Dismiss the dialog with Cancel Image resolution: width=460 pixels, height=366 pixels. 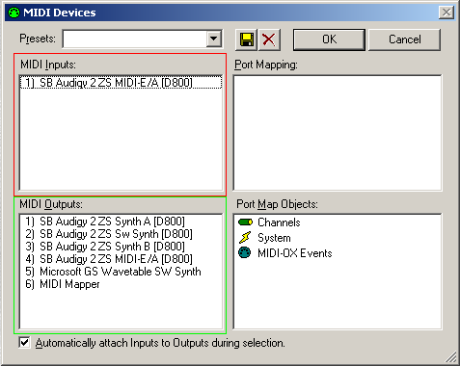coord(404,39)
